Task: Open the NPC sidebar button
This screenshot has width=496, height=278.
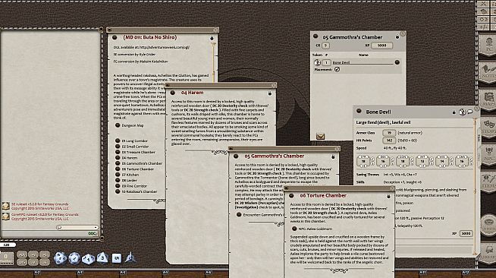Action: (x=488, y=155)
